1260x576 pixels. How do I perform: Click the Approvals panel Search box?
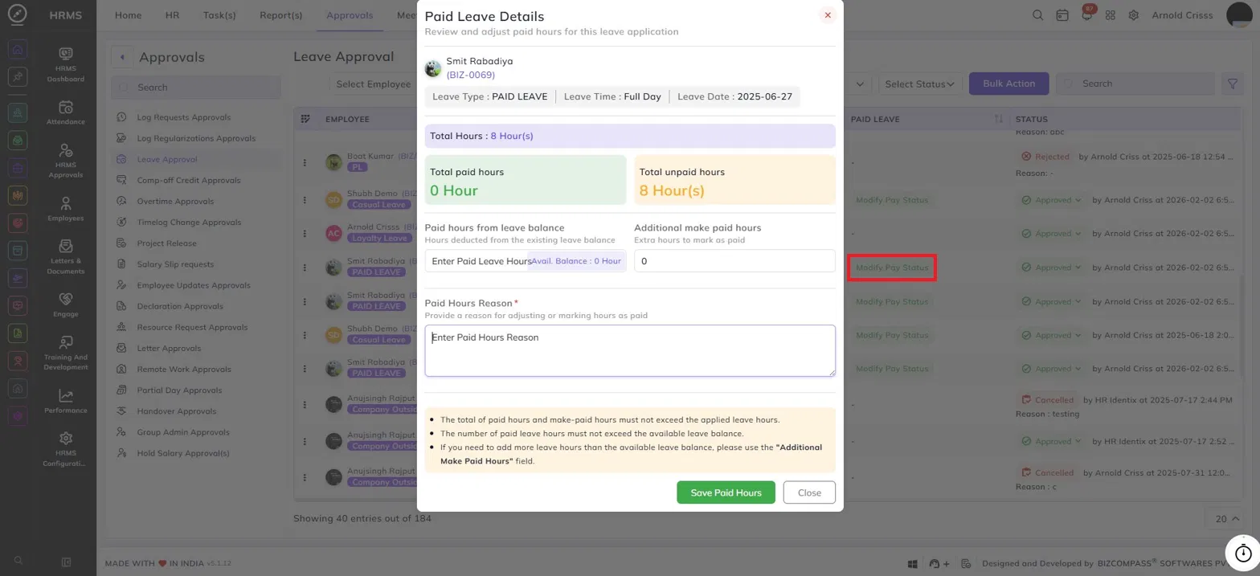point(196,87)
